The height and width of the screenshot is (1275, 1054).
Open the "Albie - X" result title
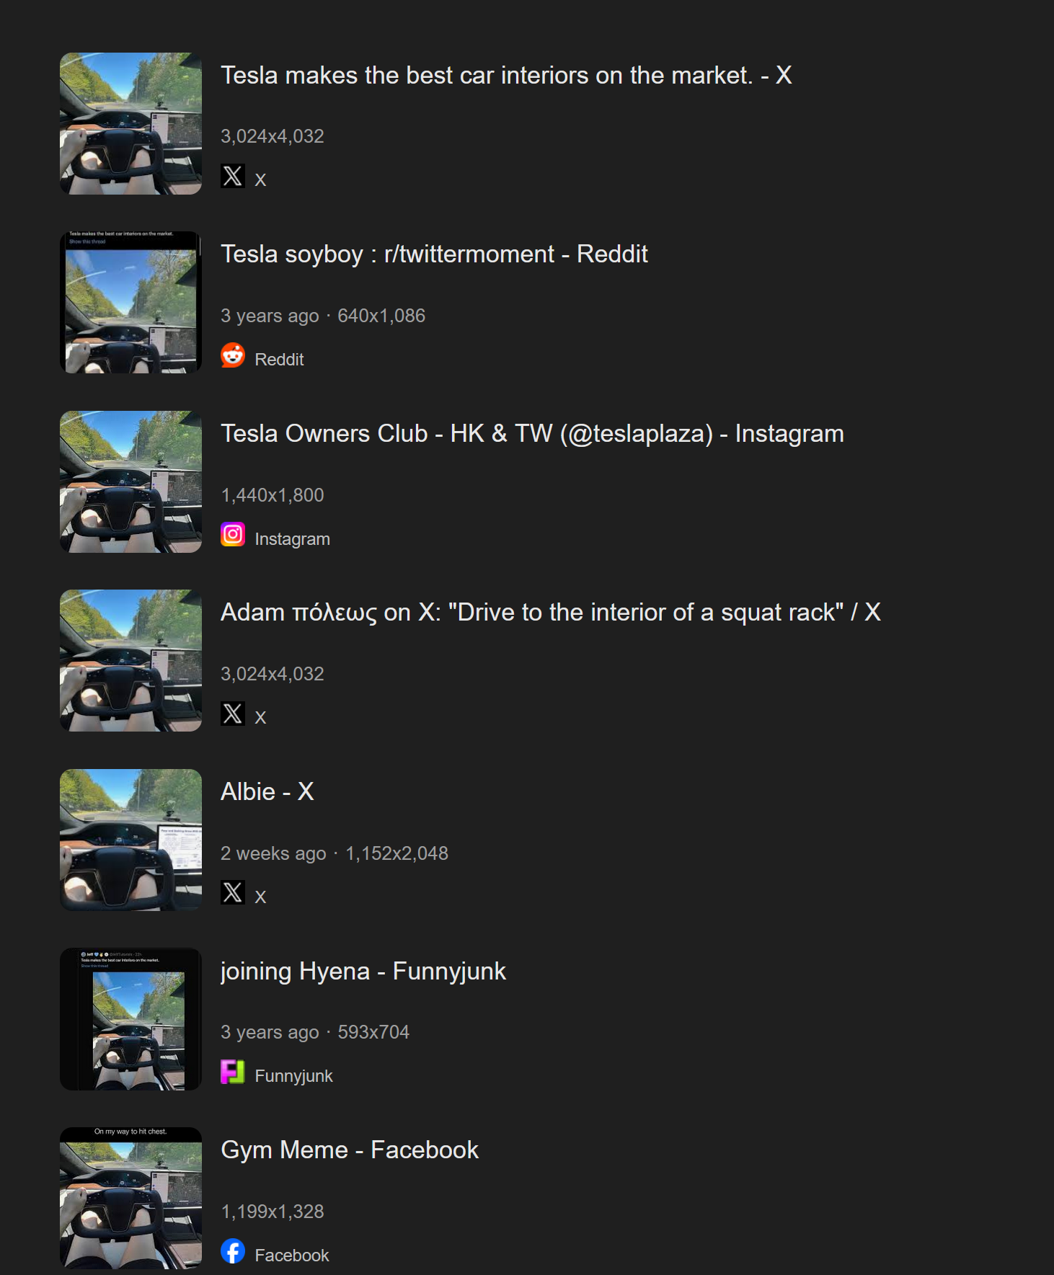tap(267, 792)
